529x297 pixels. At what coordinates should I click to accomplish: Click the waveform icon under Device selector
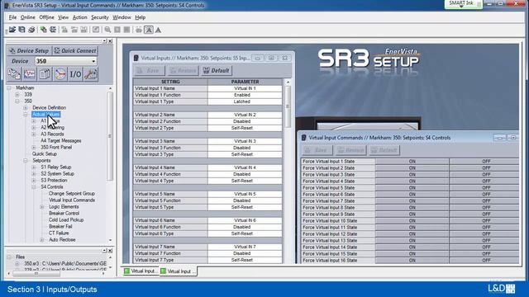pyautogui.click(x=30, y=73)
